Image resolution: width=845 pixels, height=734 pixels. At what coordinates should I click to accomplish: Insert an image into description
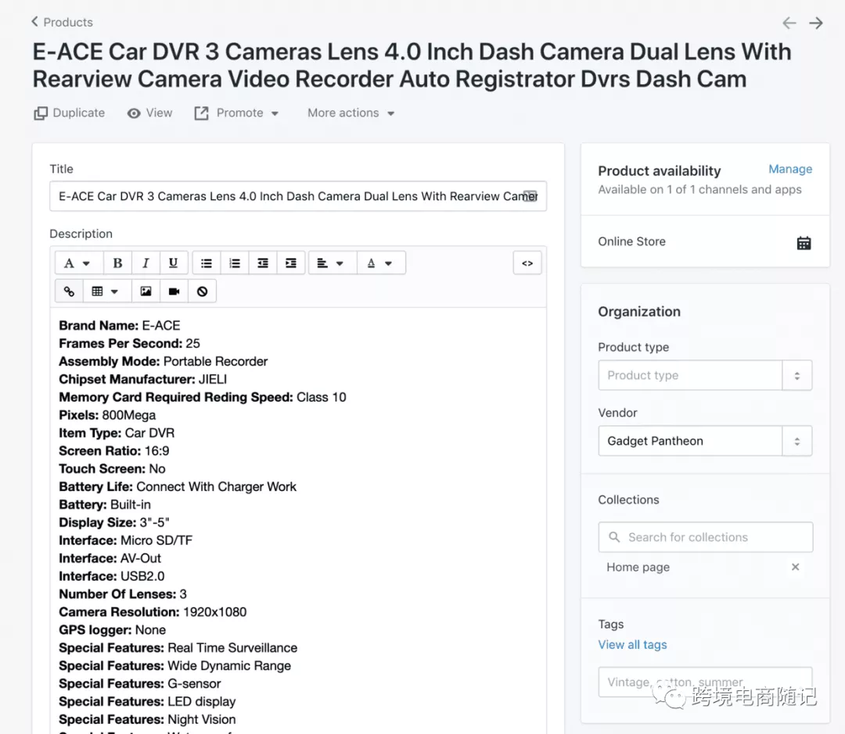pyautogui.click(x=146, y=292)
